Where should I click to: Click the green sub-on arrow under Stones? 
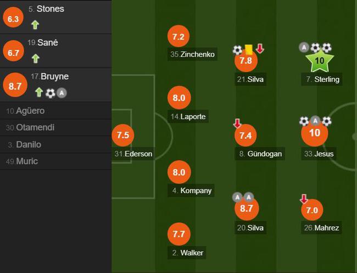pos(35,25)
